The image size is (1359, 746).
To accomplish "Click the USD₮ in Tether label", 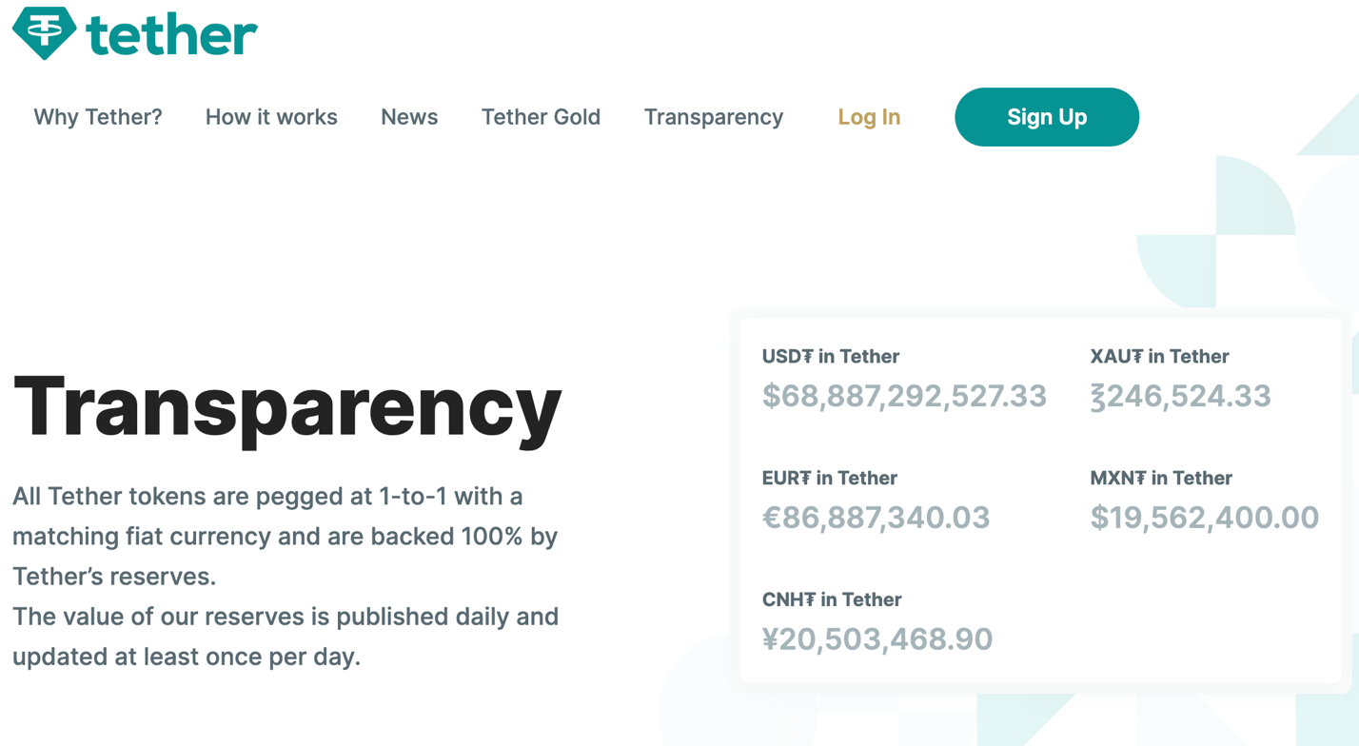I will (x=830, y=357).
